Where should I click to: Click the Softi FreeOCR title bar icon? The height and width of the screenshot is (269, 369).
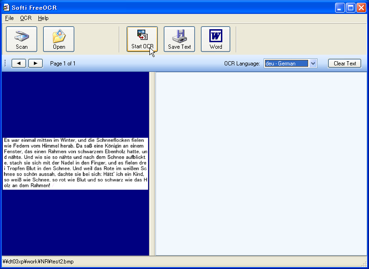(6, 7)
